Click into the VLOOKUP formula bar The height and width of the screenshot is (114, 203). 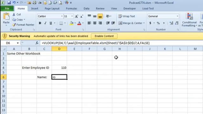(x=122, y=43)
